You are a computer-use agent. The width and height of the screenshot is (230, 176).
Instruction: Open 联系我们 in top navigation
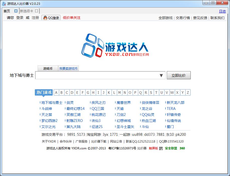pos(217,18)
